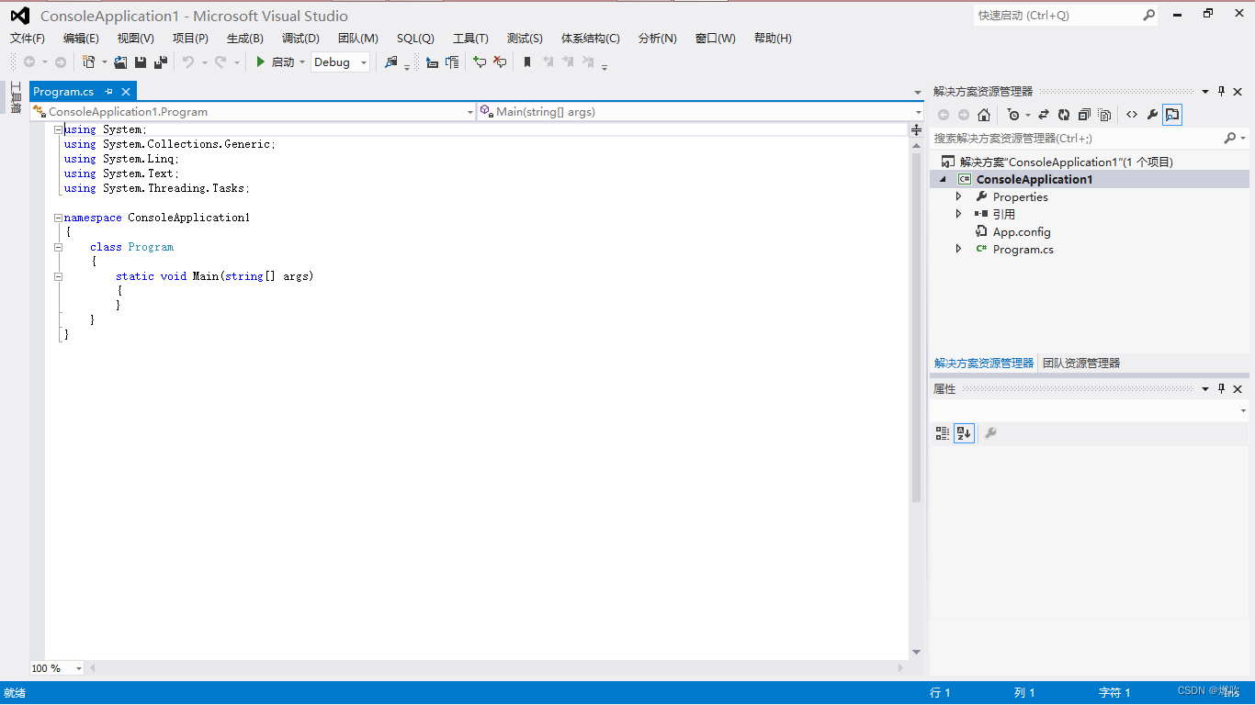Click the Find in Files toolbar icon
The height and width of the screenshot is (705, 1255).
pyautogui.click(x=391, y=62)
